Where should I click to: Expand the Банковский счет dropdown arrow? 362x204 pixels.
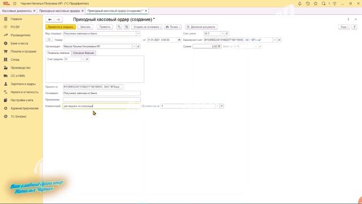point(275,40)
